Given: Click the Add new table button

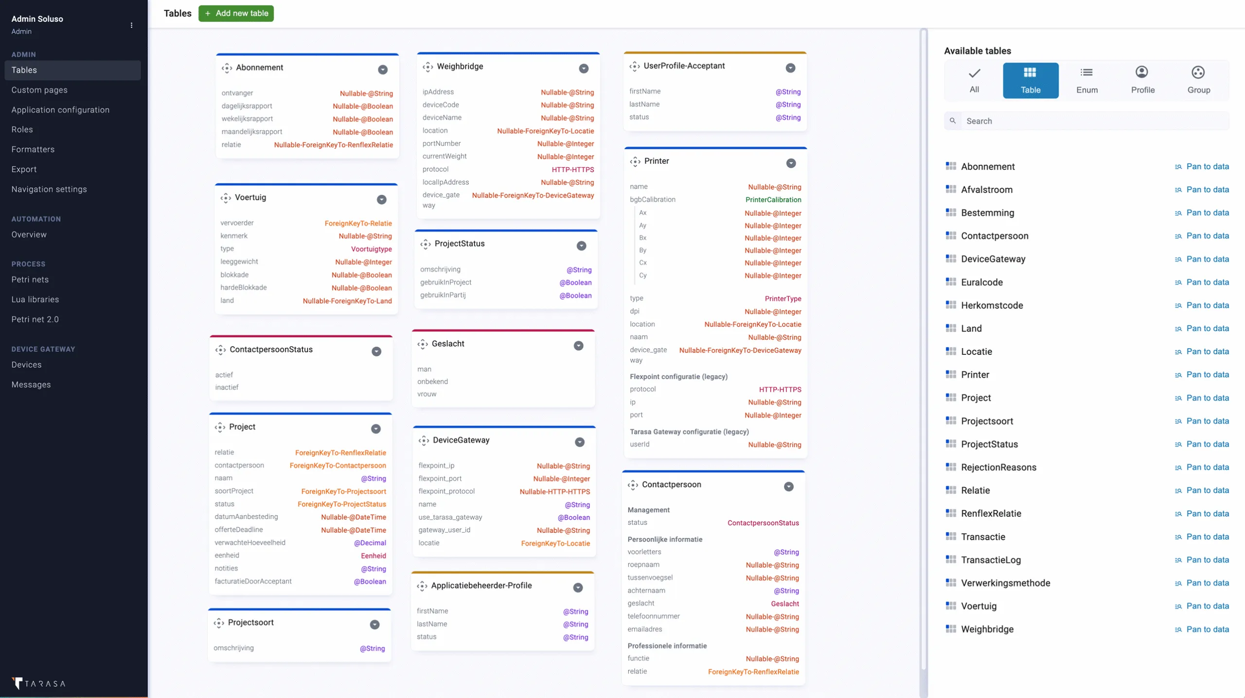Looking at the screenshot, I should [236, 13].
